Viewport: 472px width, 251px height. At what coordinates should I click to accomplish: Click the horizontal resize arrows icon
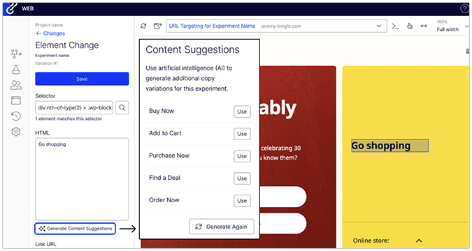tap(424, 26)
